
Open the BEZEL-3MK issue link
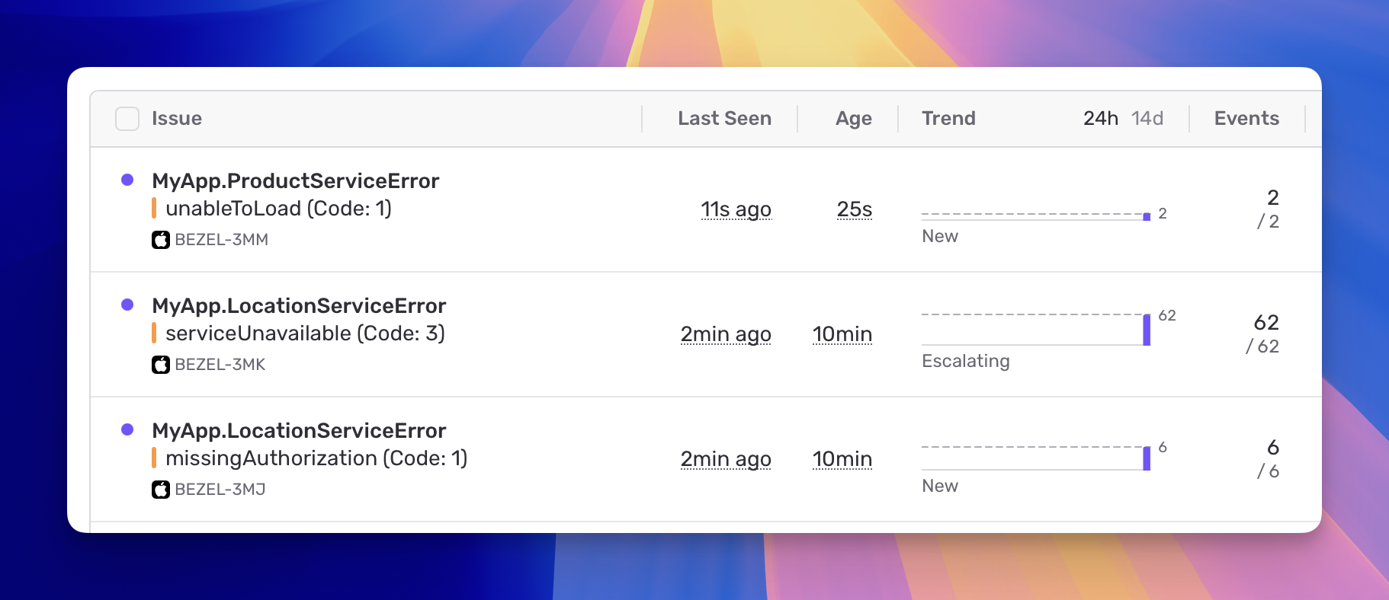click(220, 364)
